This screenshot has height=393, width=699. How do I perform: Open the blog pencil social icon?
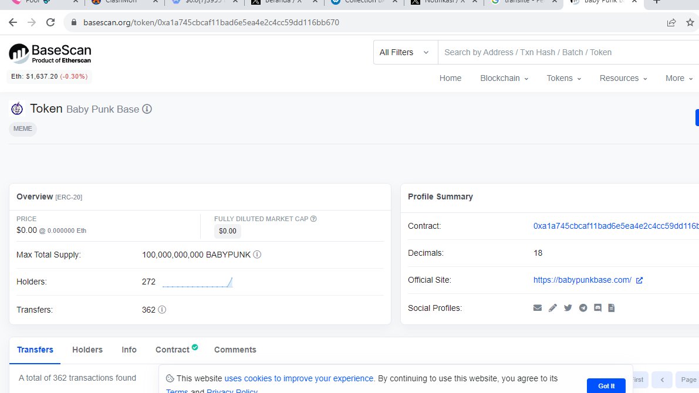coord(553,308)
